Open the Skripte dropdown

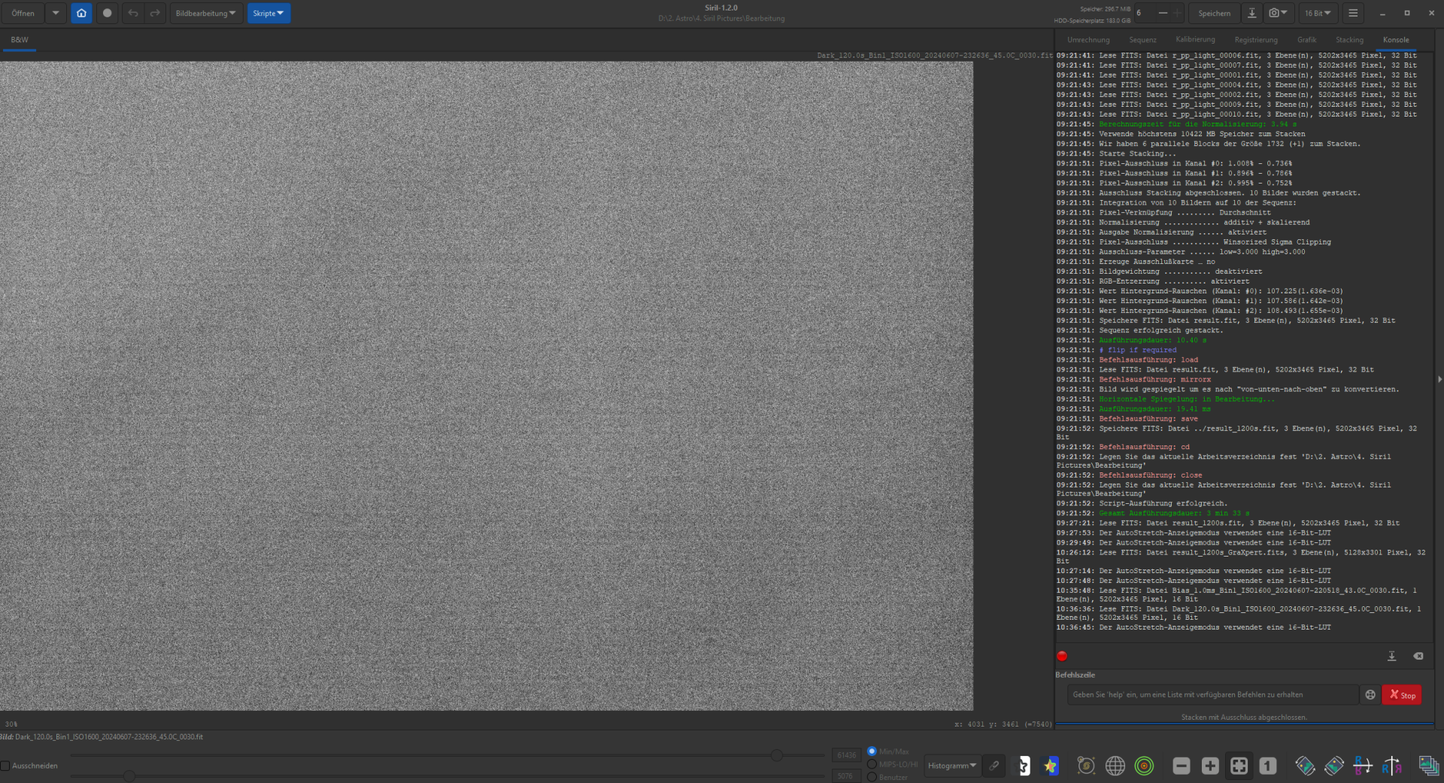268,13
